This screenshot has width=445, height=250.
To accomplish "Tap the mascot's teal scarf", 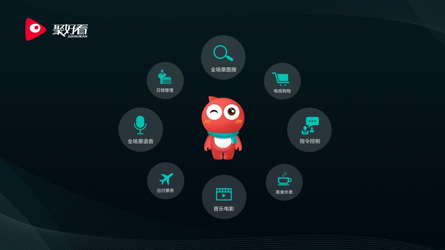I will [223, 136].
